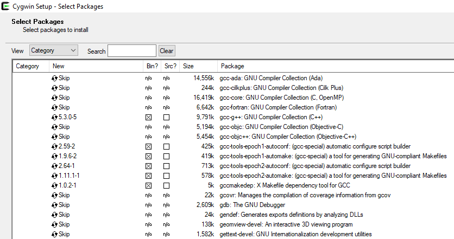The height and width of the screenshot is (239, 454).
Task: Select the gcc-fortran package description
Action: coord(278,107)
